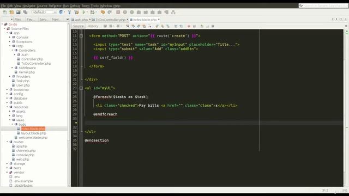
Task: Click the Clean and Build icon
Action: (x=77, y=12)
